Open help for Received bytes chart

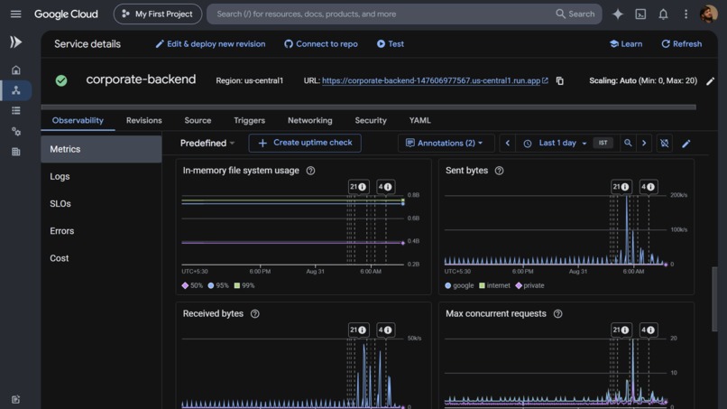click(254, 314)
